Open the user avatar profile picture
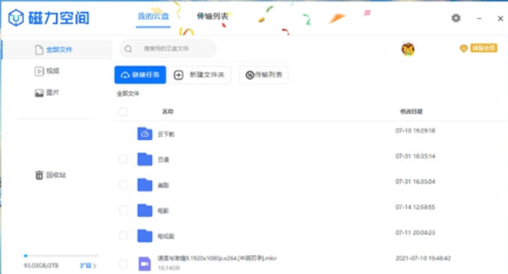The height and width of the screenshot is (274, 508). [408, 49]
